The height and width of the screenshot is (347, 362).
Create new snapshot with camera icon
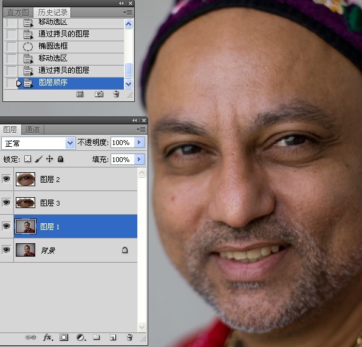pyautogui.click(x=99, y=94)
